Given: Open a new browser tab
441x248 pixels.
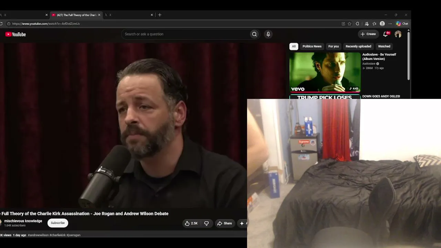Looking at the screenshot, I should pos(160,15).
